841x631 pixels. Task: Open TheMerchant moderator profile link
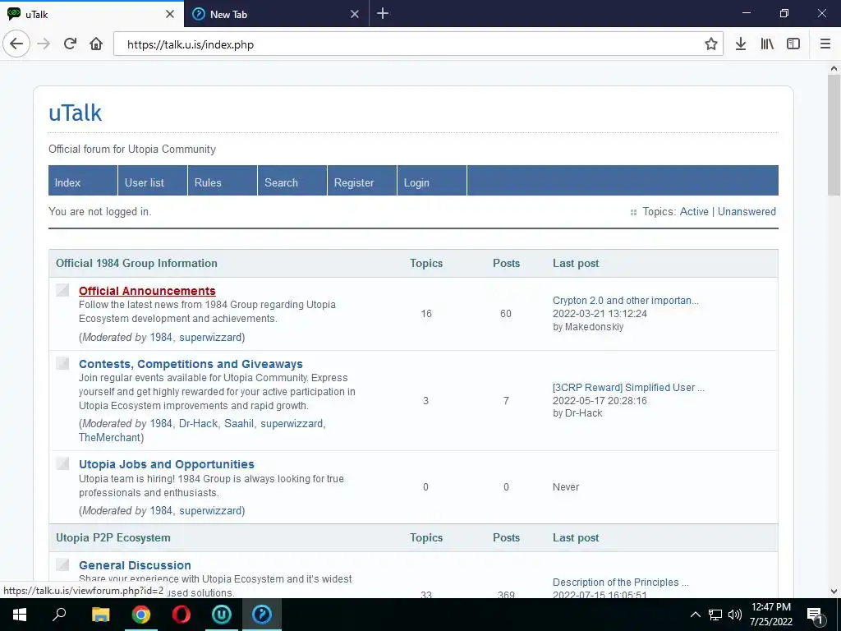click(x=109, y=437)
